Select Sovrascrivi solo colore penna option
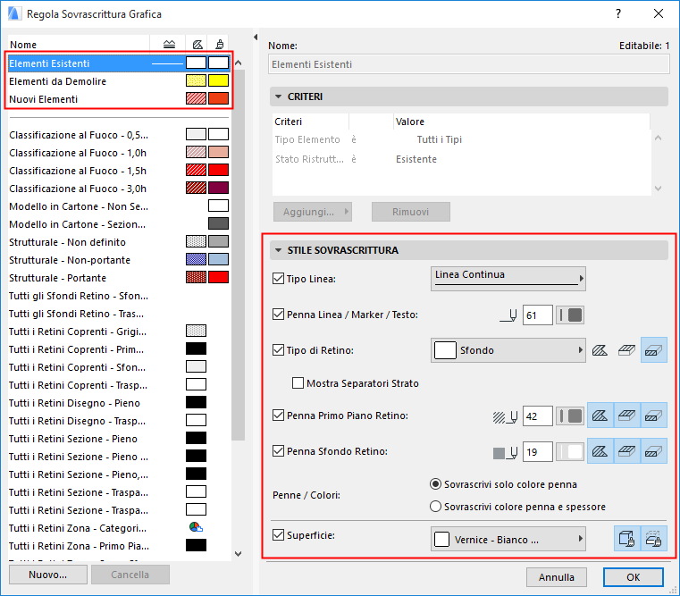 coord(435,484)
